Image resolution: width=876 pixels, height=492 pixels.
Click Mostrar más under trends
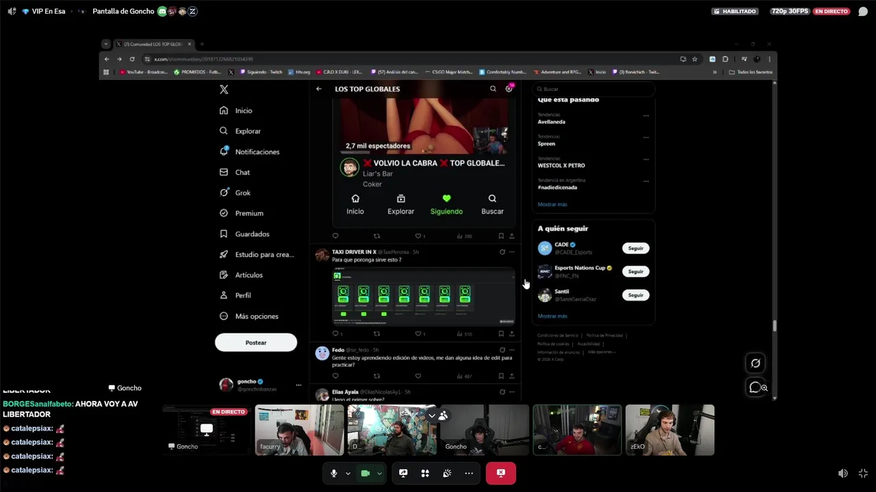[x=552, y=204]
